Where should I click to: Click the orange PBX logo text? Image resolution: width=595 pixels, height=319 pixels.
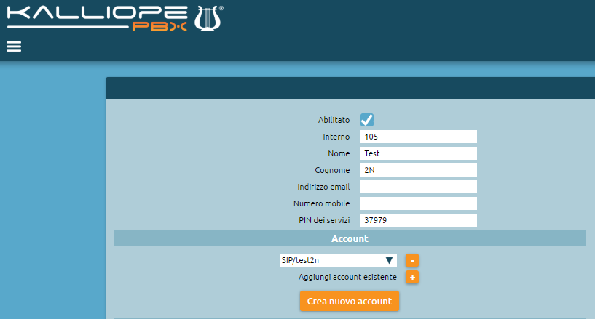click(159, 27)
